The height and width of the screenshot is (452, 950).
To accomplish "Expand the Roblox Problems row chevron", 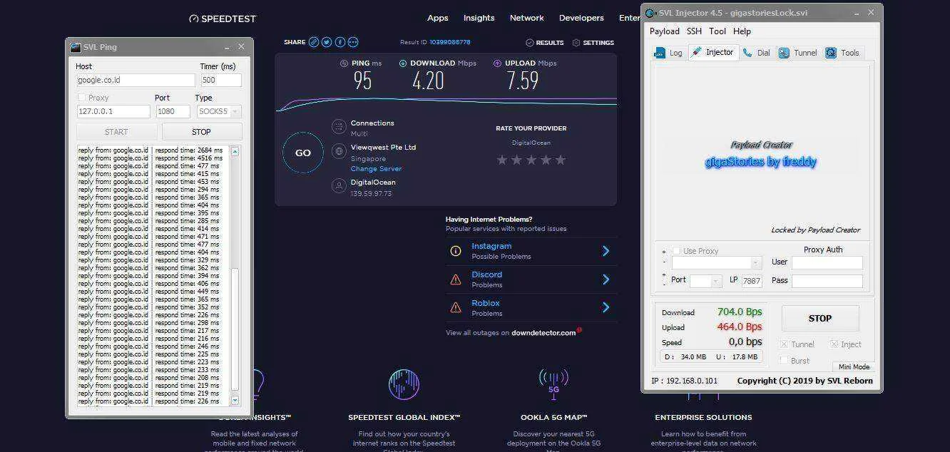I will [x=606, y=308].
